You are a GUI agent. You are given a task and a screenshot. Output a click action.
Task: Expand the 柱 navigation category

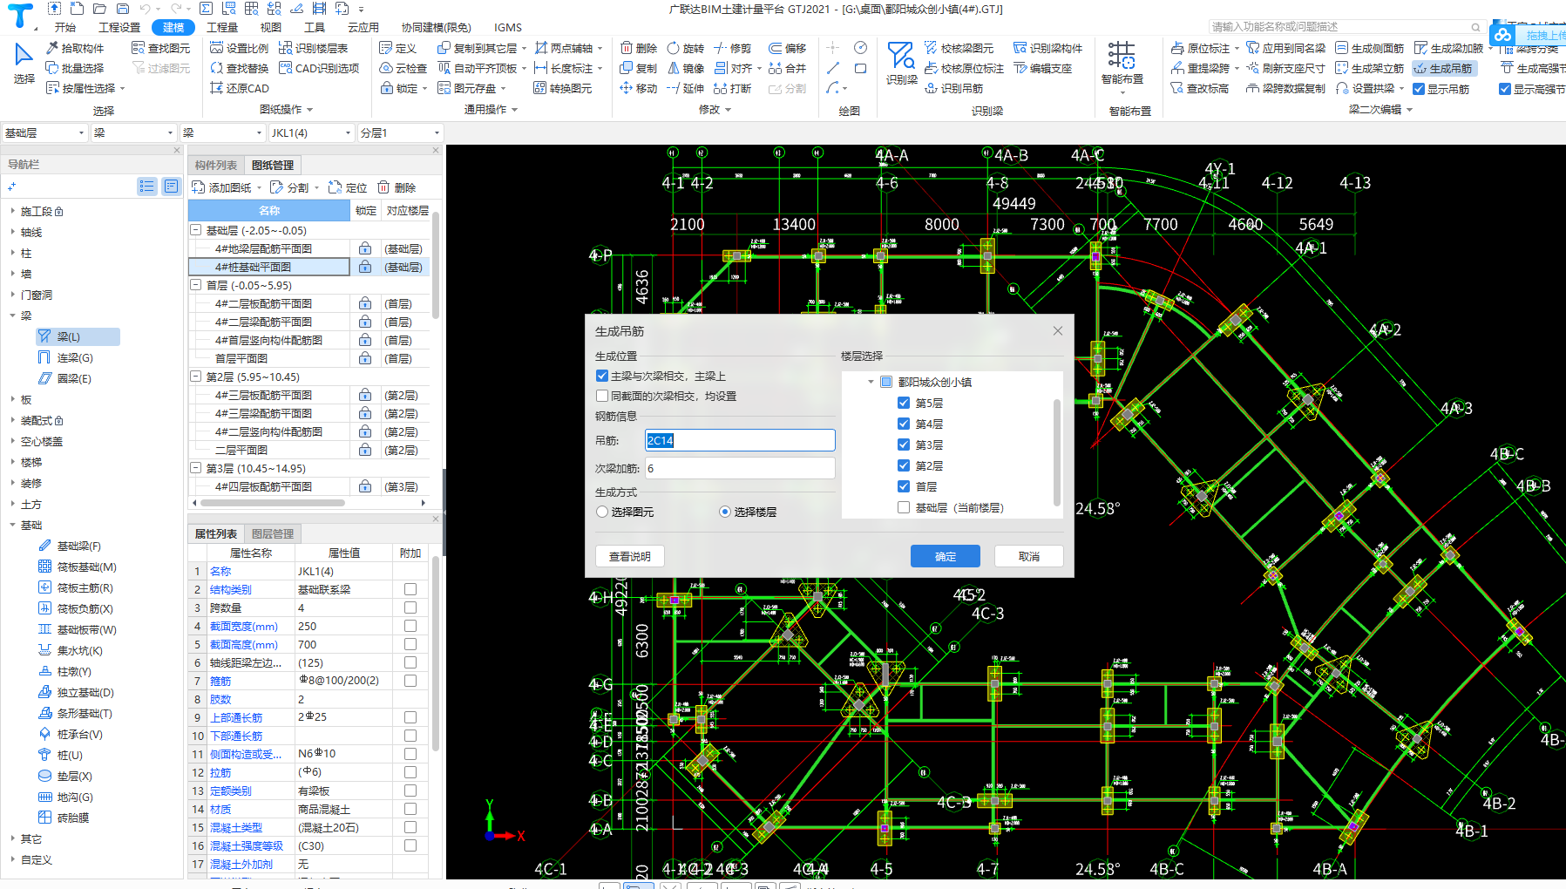[x=13, y=253]
